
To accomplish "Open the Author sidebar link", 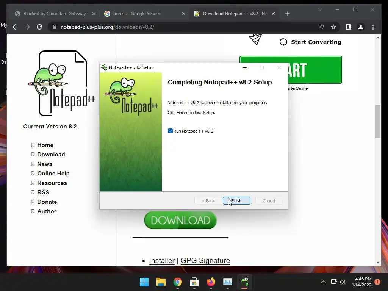I will (x=47, y=211).
